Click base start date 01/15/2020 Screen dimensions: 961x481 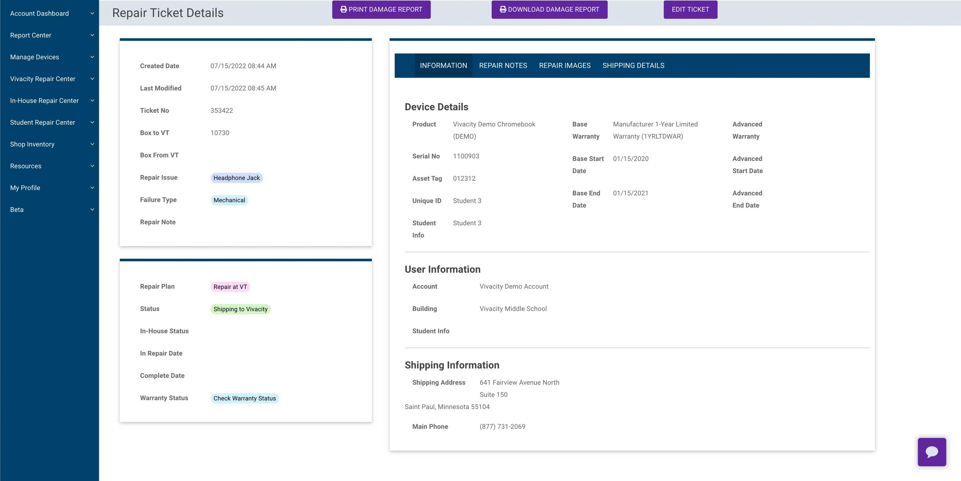630,159
